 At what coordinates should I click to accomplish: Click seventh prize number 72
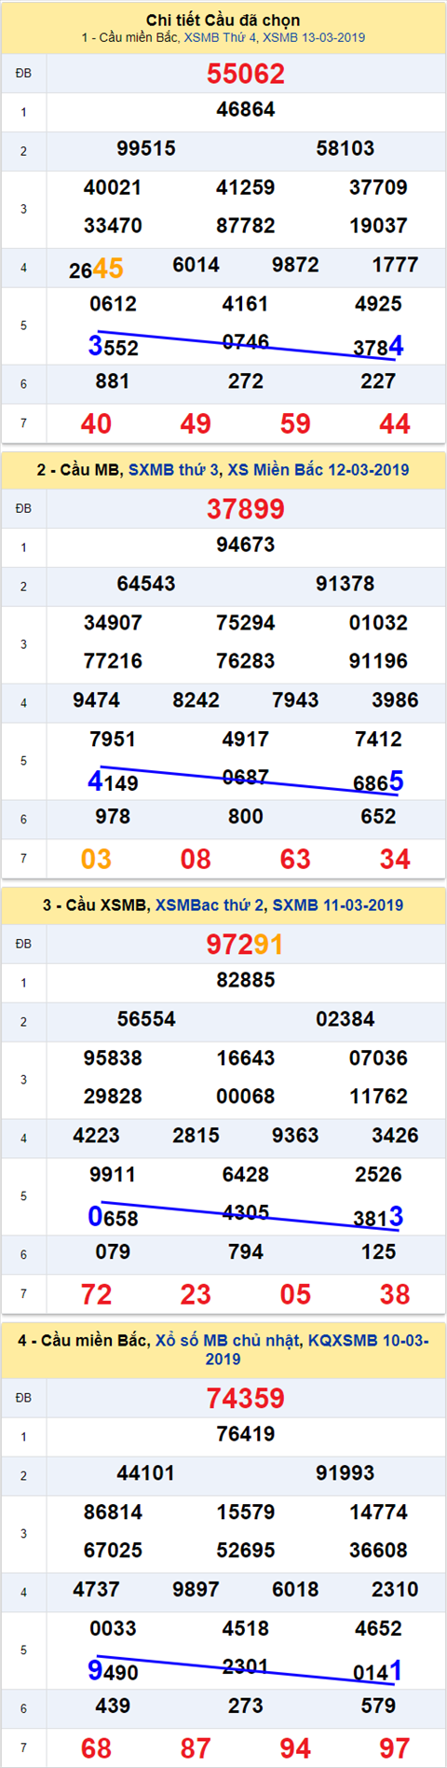[96, 1295]
